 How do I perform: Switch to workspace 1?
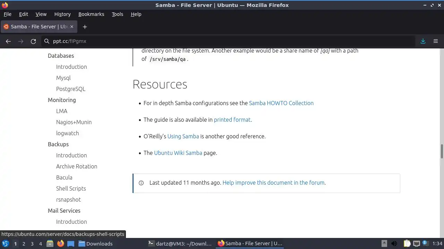(x=15, y=244)
